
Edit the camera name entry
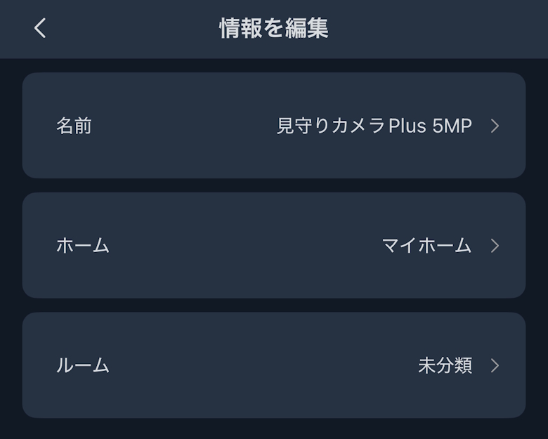click(x=374, y=126)
